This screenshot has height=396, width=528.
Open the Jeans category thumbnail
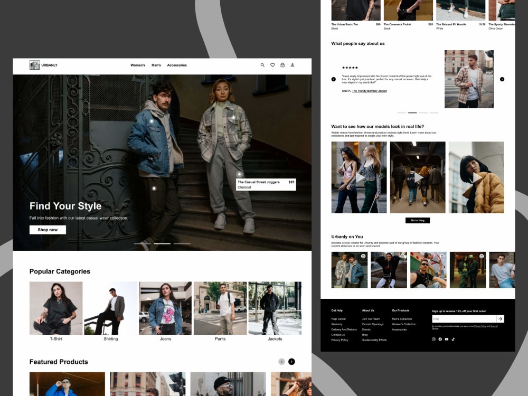tap(165, 308)
